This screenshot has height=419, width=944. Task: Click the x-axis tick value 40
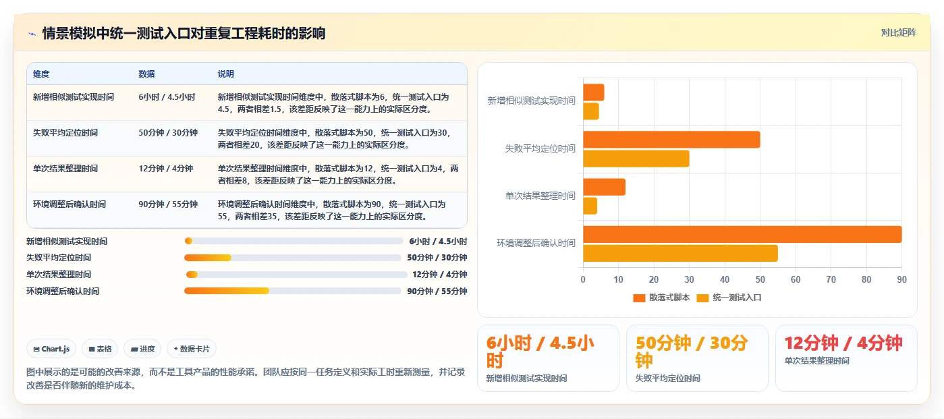point(725,279)
